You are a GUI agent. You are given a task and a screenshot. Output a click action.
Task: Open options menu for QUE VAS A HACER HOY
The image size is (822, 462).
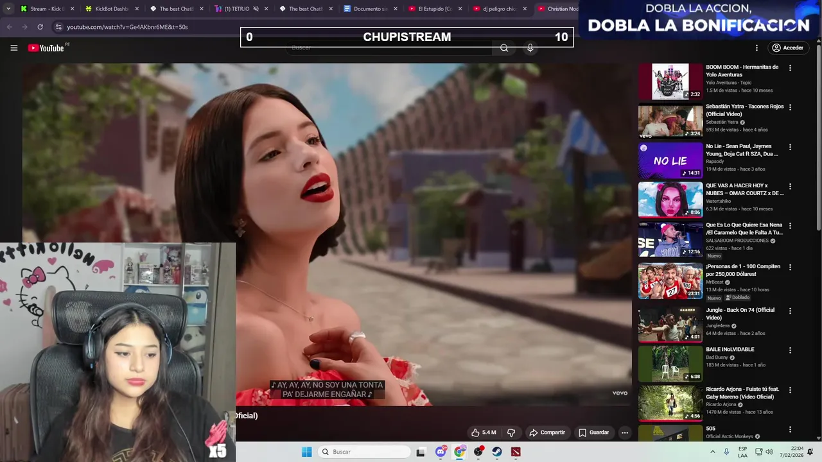click(x=790, y=187)
